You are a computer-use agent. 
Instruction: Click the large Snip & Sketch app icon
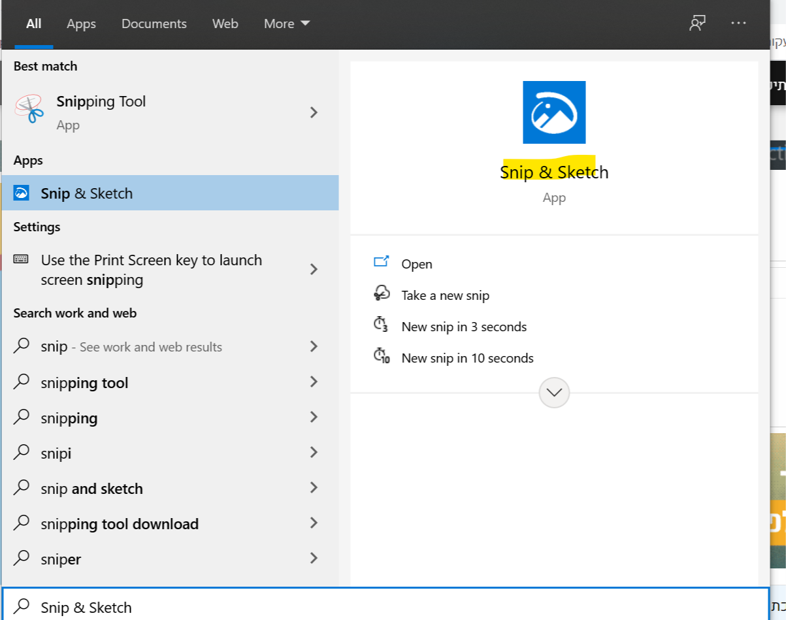click(554, 112)
